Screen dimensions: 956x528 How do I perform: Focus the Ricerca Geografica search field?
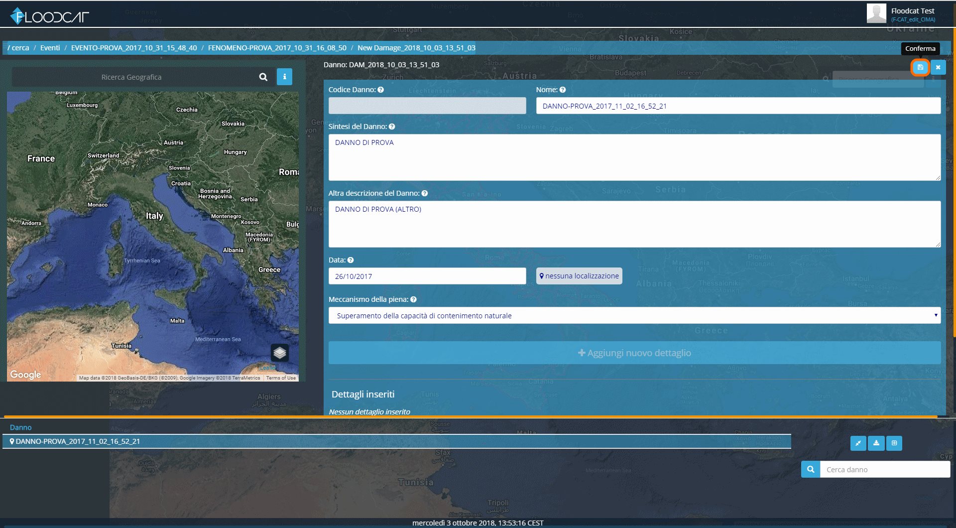[x=131, y=77]
